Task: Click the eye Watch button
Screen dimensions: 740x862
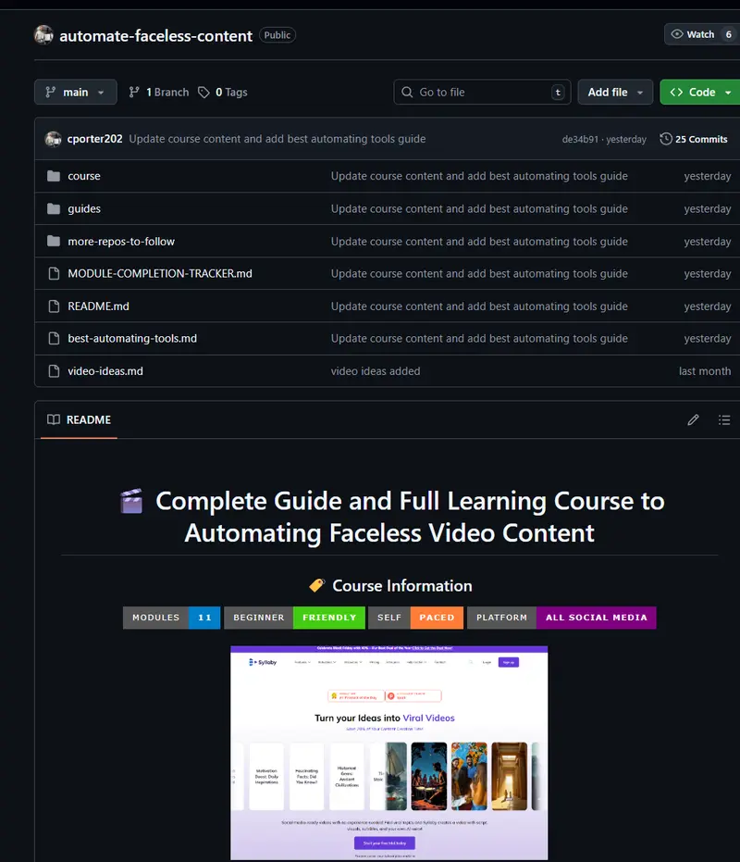Action: (693, 34)
